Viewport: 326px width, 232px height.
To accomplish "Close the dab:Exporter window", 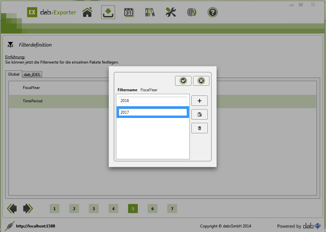I will (x=313, y=4).
